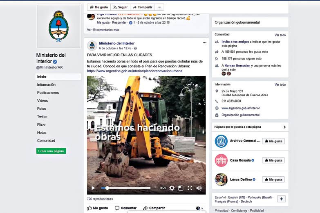Image resolution: width=320 pixels, height=213 pixels.
Task: Open video settings gear icon
Action: click(x=172, y=188)
